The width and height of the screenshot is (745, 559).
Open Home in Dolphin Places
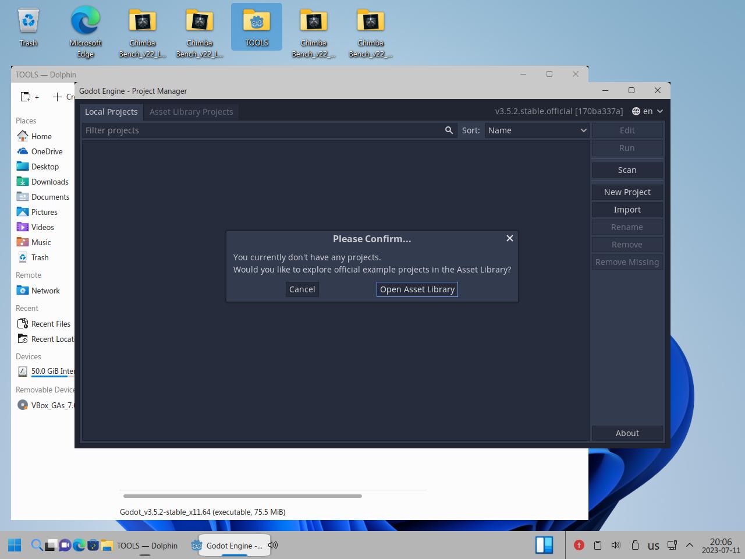click(42, 136)
